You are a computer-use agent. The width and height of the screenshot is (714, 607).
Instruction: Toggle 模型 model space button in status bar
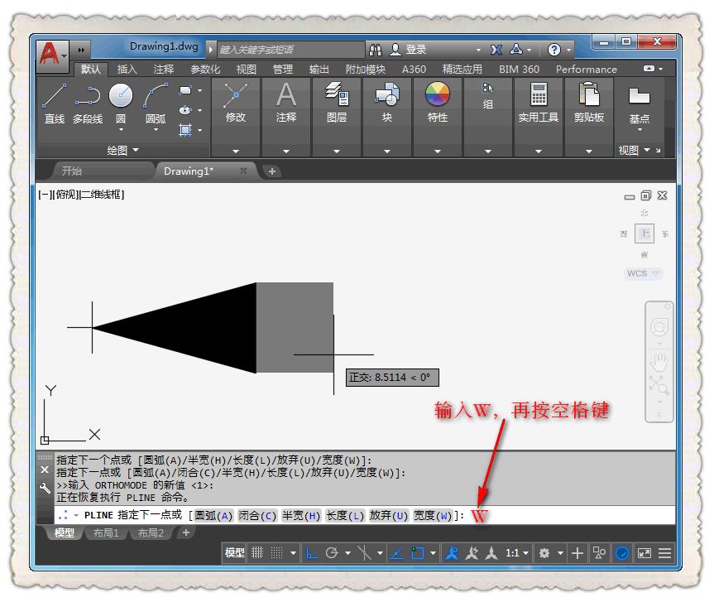pos(235,553)
